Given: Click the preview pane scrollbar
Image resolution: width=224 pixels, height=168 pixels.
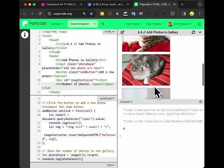Looking at the screenshot, I should (x=203, y=74).
